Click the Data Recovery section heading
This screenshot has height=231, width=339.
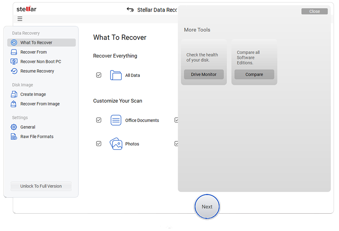tap(26, 33)
